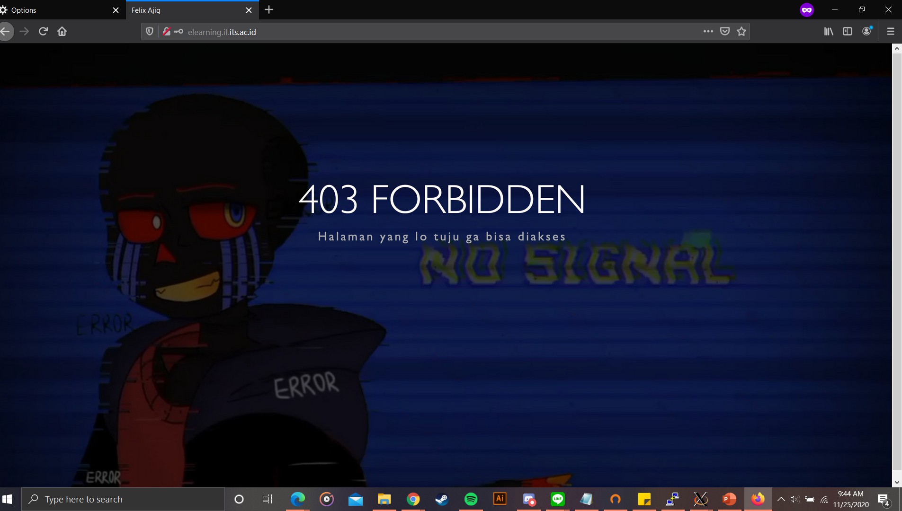Check battery status in the tray
902x511 pixels.
(x=810, y=499)
